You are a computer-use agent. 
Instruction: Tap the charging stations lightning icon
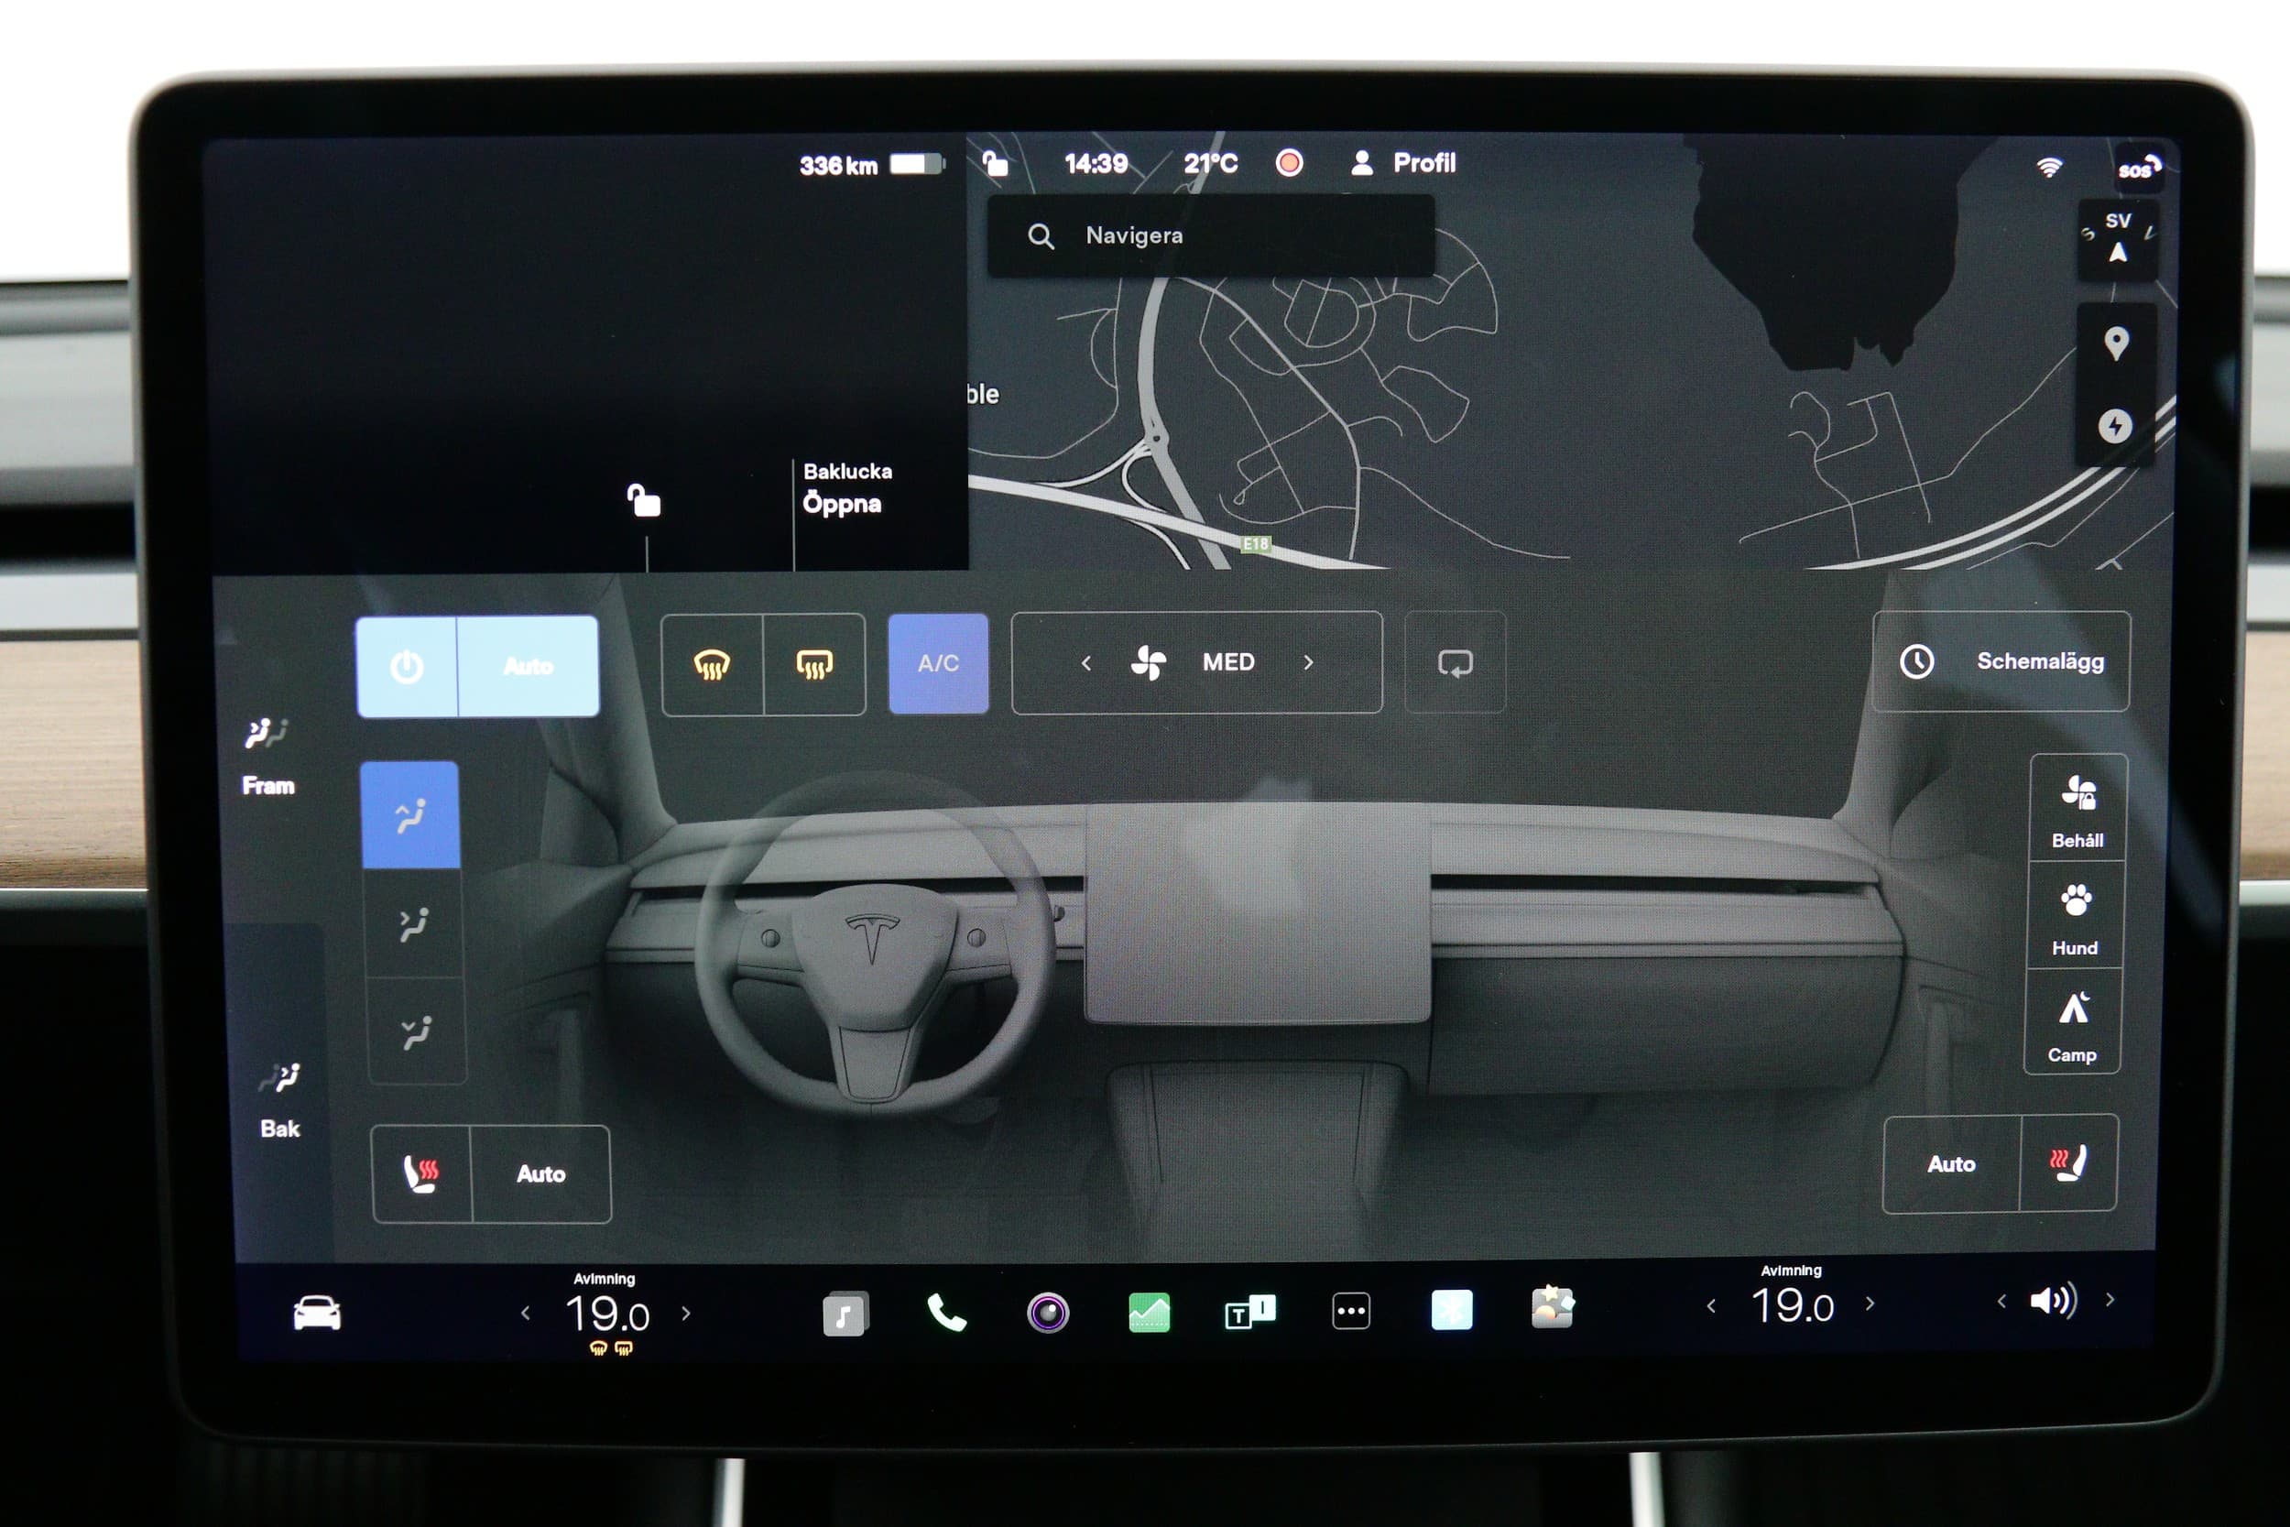2114,427
